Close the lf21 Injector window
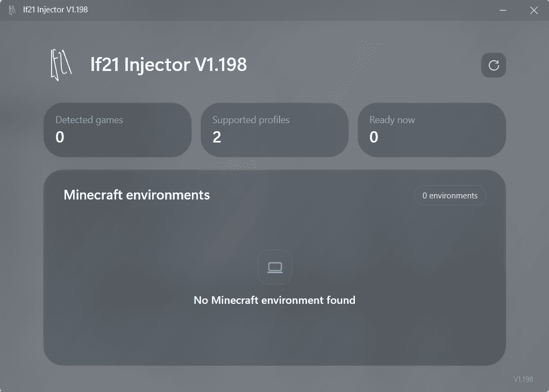This screenshot has width=549, height=392. [x=533, y=10]
